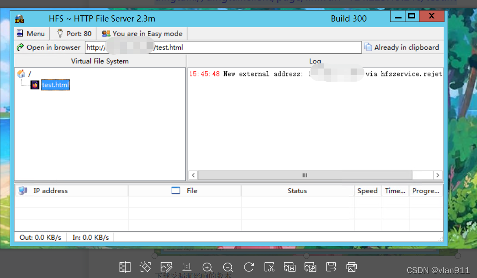Click the File column header
477x278 pixels.
185,191
